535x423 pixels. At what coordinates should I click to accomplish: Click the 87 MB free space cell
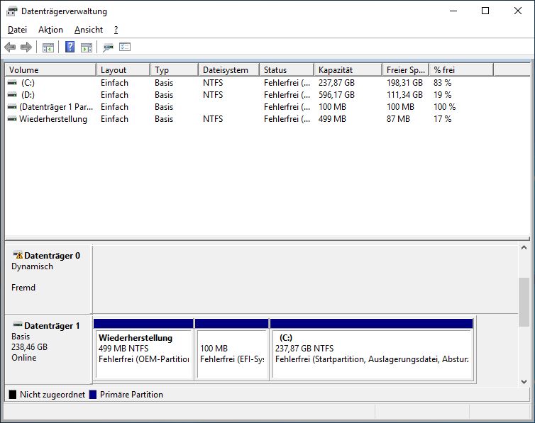point(398,119)
